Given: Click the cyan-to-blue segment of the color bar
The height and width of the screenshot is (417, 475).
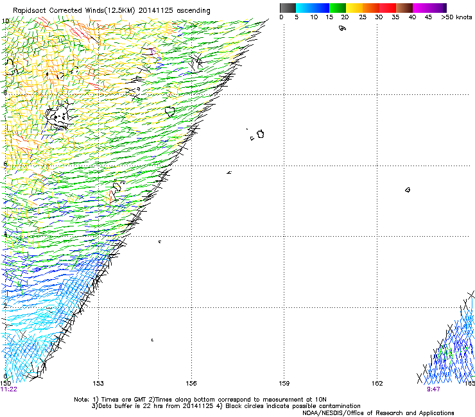Looking at the screenshot, I should [x=313, y=8].
